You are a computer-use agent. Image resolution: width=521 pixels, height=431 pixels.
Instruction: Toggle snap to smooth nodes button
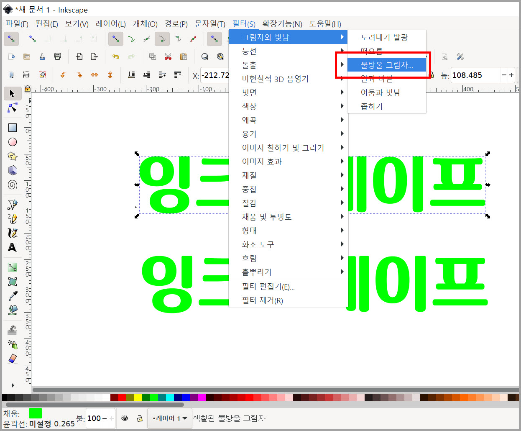tap(178, 39)
